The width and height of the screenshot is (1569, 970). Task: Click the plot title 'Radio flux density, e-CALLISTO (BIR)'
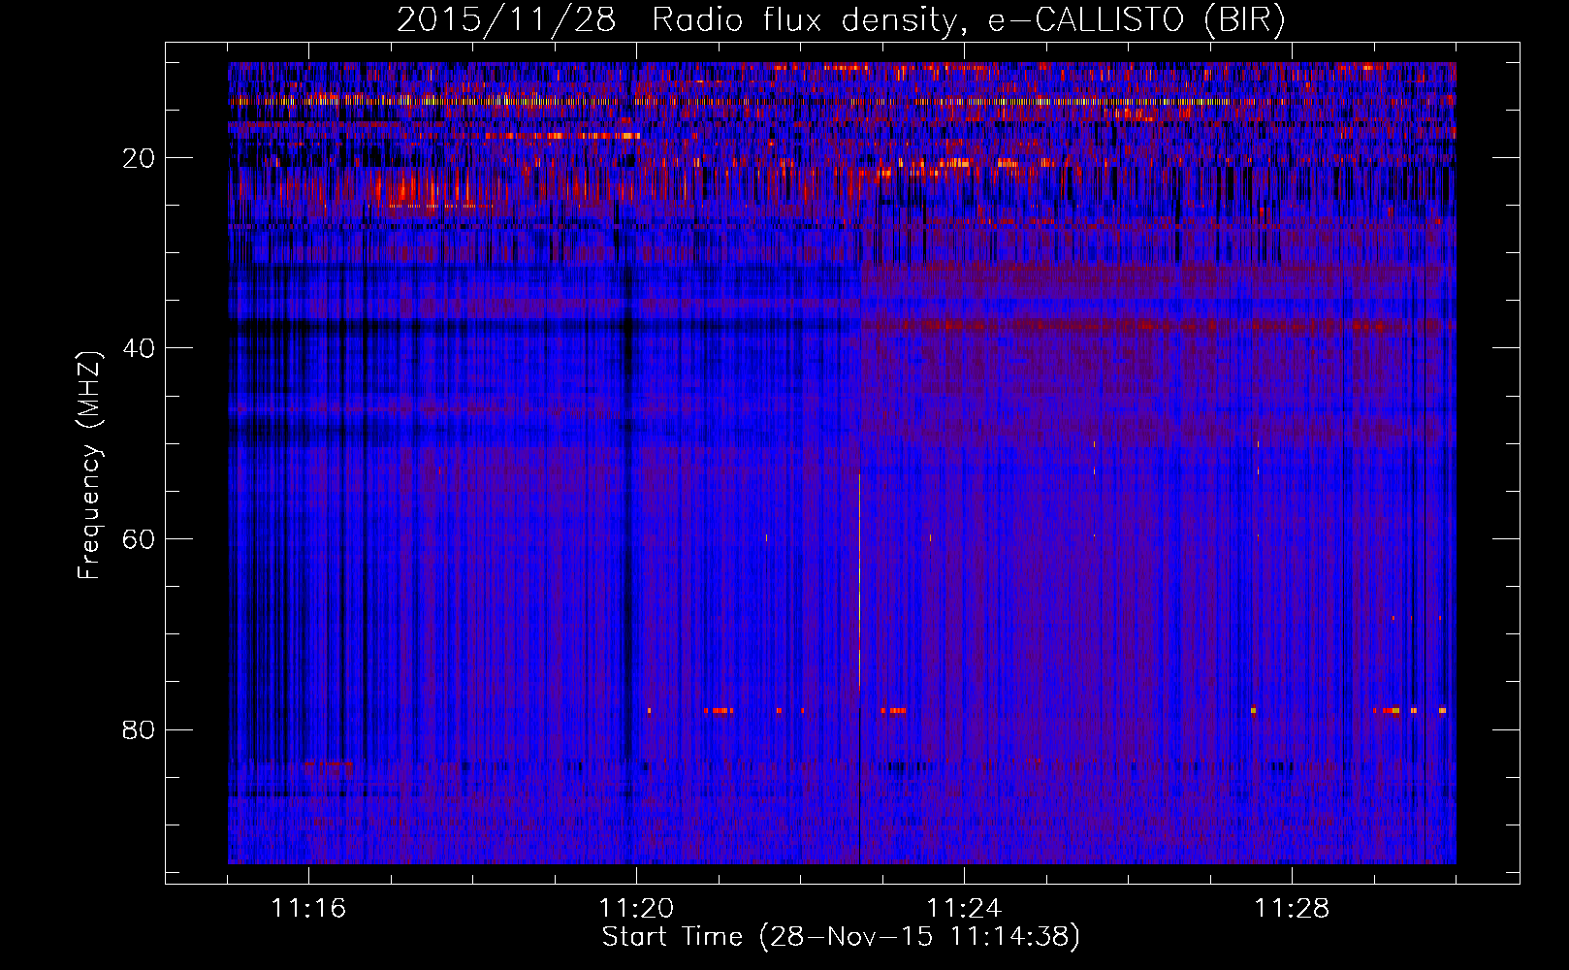968,20
